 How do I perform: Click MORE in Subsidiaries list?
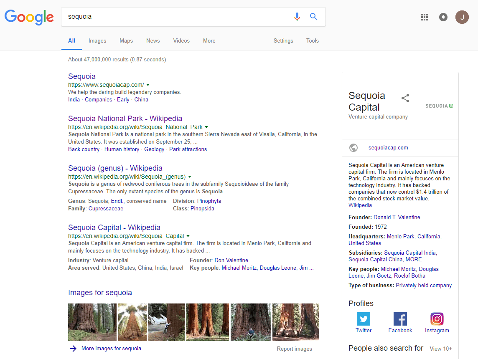pos(413,259)
